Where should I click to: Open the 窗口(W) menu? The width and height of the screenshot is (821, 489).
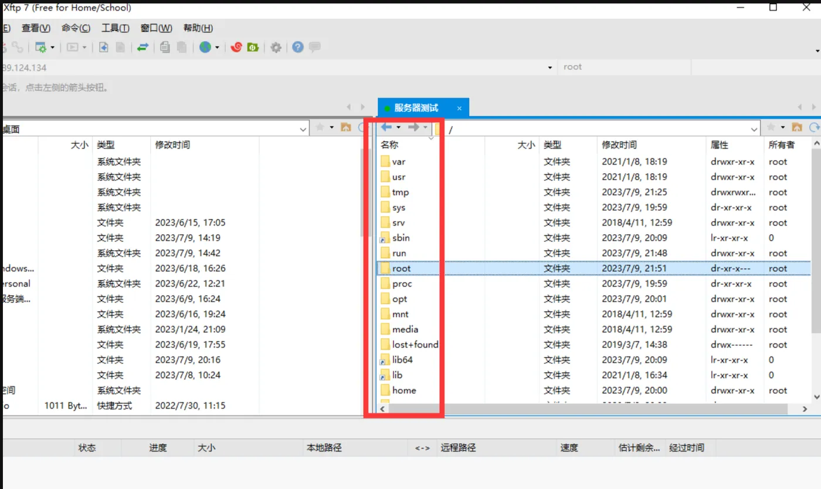pyautogui.click(x=156, y=28)
